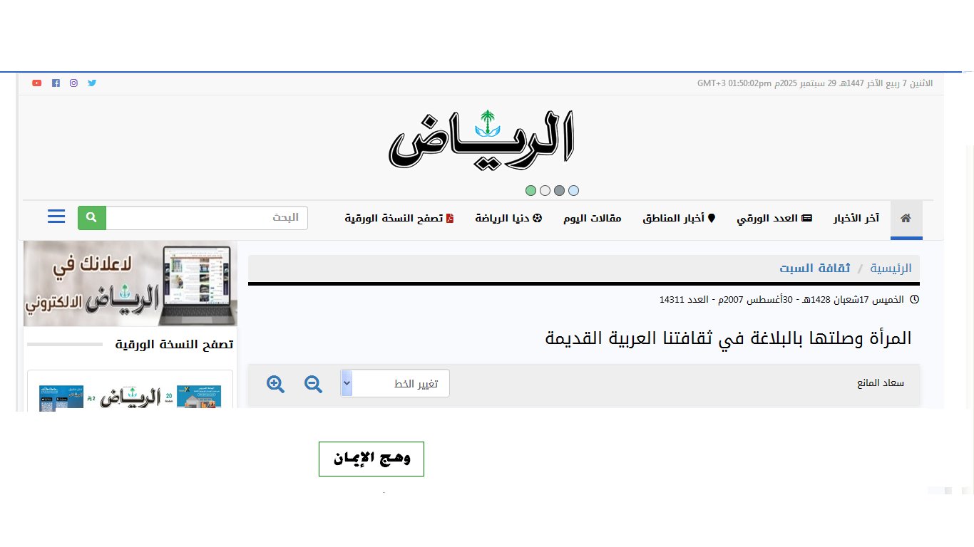Select the white color theme dot
Viewport: 974px width, 547px height.
[x=545, y=190]
